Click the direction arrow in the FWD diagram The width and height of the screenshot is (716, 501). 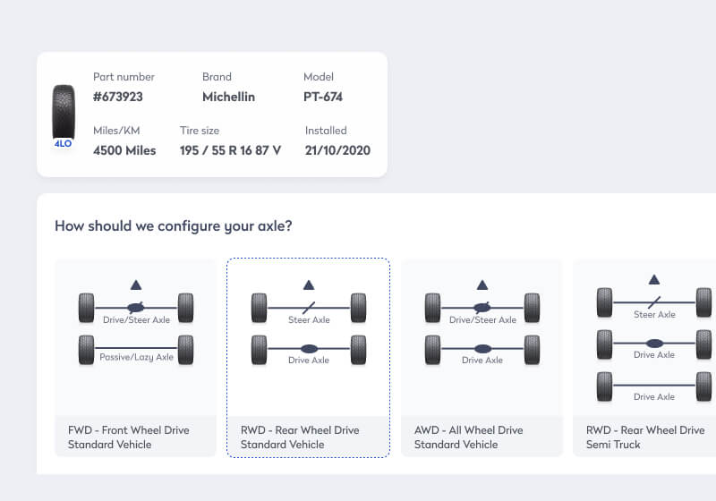click(135, 284)
